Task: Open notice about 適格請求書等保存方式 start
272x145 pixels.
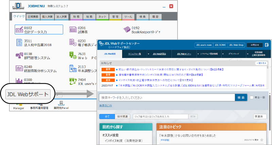Action: click(160, 75)
